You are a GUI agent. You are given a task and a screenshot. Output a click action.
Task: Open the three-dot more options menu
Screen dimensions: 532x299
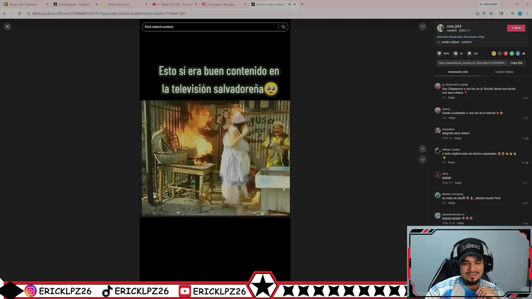[423, 27]
